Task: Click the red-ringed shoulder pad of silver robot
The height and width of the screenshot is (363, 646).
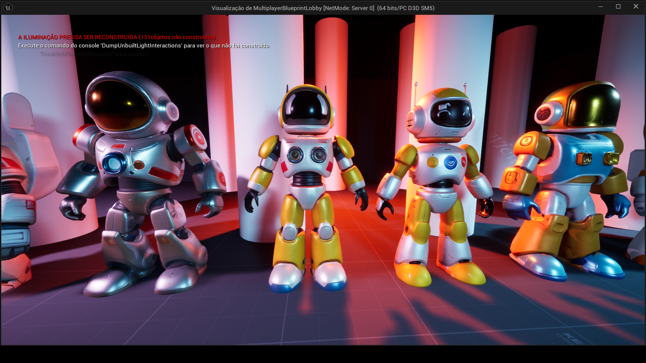Action: click(199, 137)
